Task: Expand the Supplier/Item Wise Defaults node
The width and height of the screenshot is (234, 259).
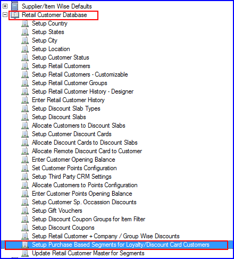Action: coord(5,6)
